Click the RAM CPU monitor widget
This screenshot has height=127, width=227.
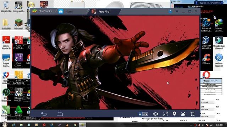coord(209,2)
